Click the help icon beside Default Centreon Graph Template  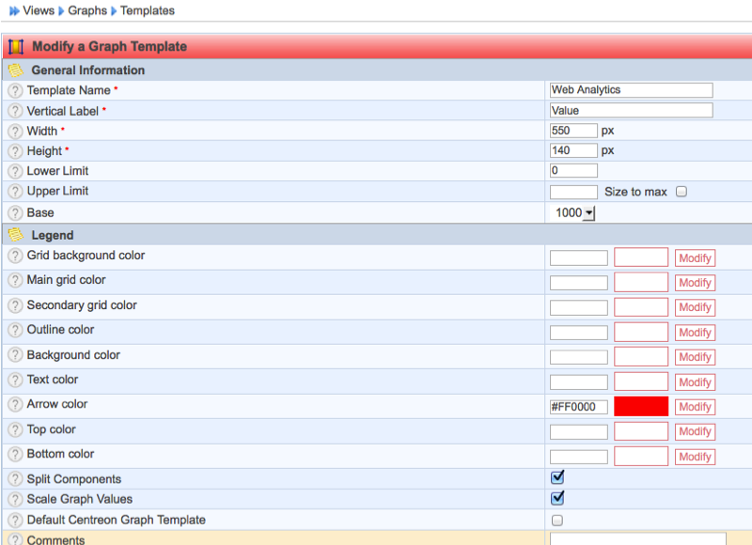pyautogui.click(x=15, y=520)
